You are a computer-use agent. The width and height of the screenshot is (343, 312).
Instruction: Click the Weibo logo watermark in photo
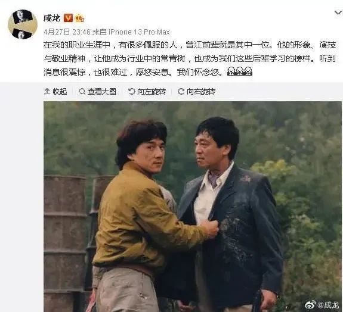click(310, 305)
